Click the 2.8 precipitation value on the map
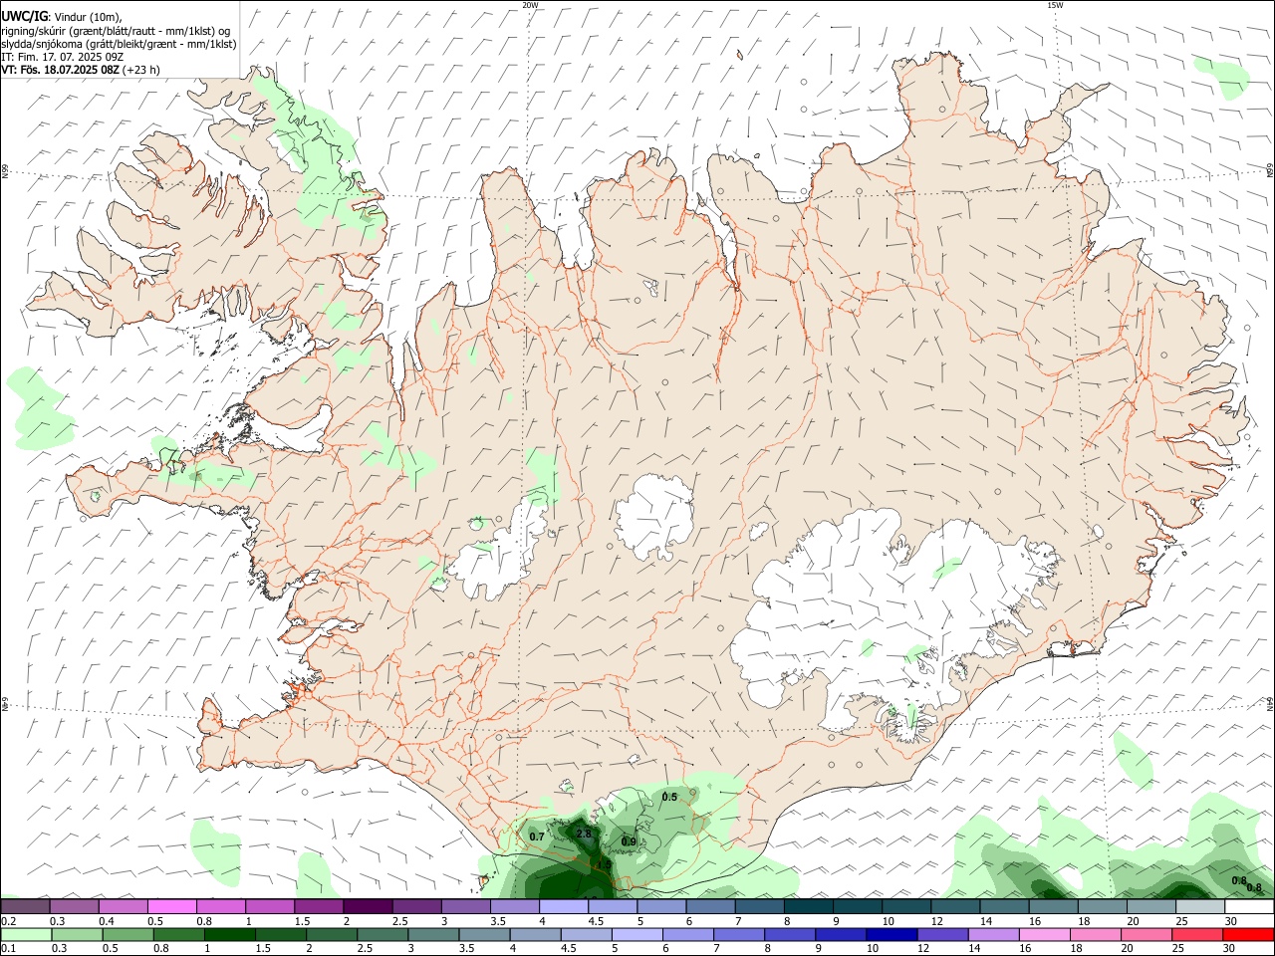This screenshot has width=1275, height=956. (584, 834)
